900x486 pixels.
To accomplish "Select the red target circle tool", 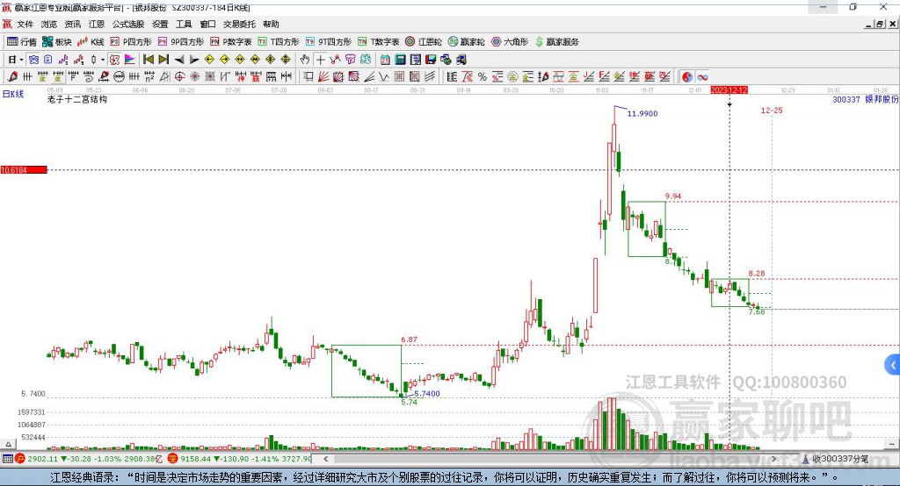I will tap(179, 77).
